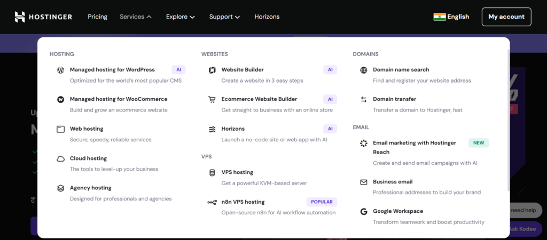Click the My account button
Viewport: 547px width, 240px height.
(x=506, y=17)
